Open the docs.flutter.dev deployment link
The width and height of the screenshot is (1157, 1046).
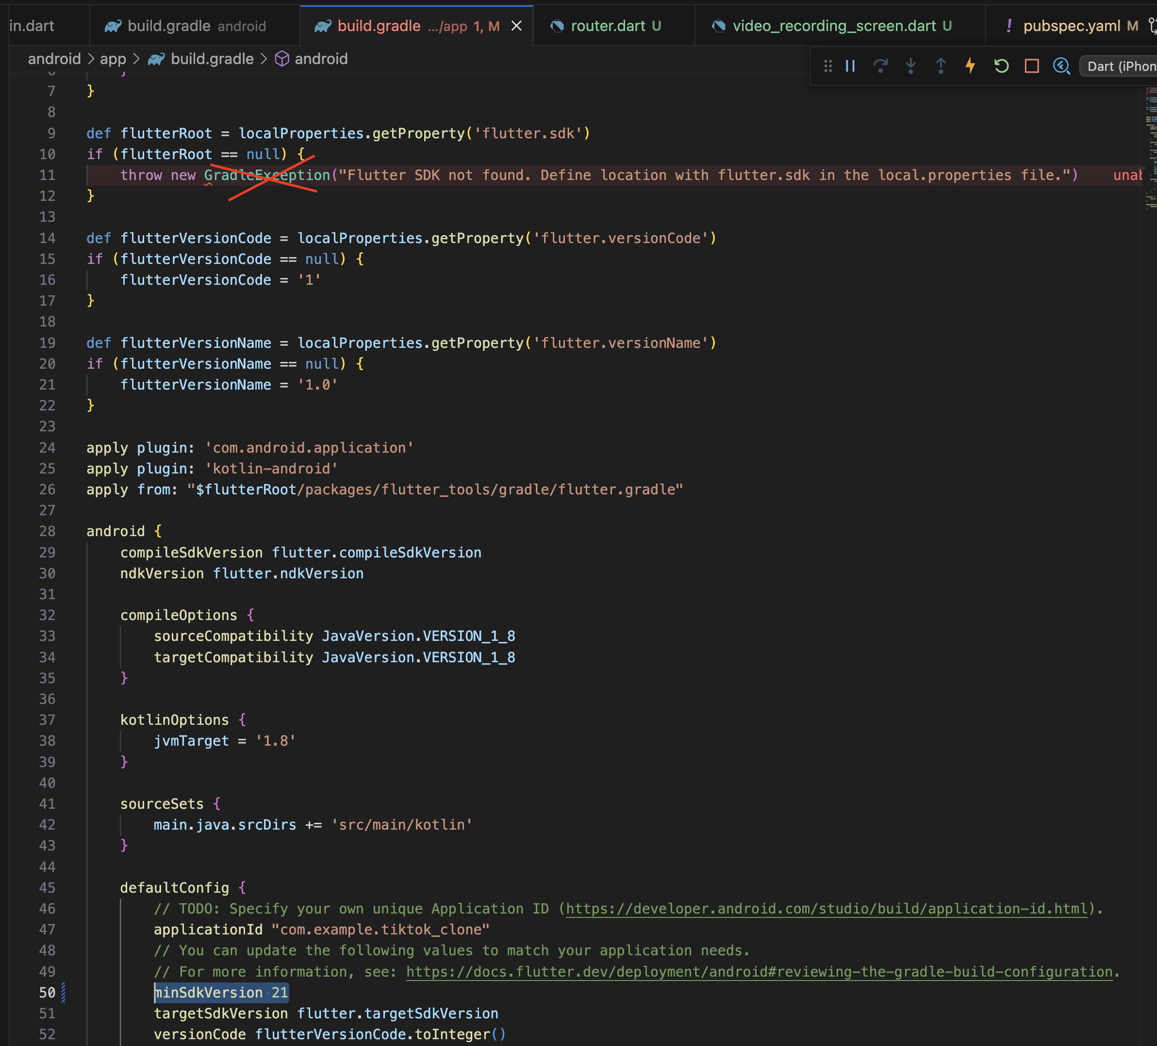(759, 972)
